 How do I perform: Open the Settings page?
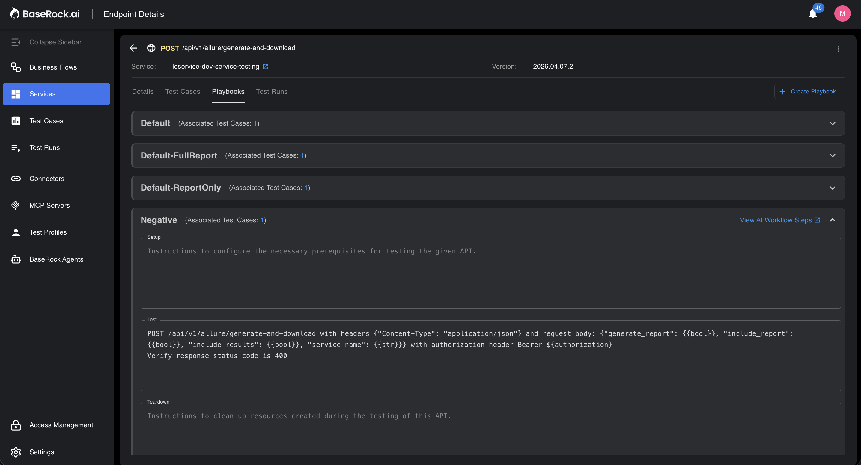(41, 452)
